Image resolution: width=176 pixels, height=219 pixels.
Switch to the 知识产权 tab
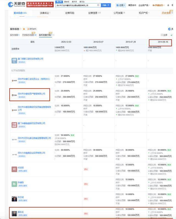tap(144, 13)
